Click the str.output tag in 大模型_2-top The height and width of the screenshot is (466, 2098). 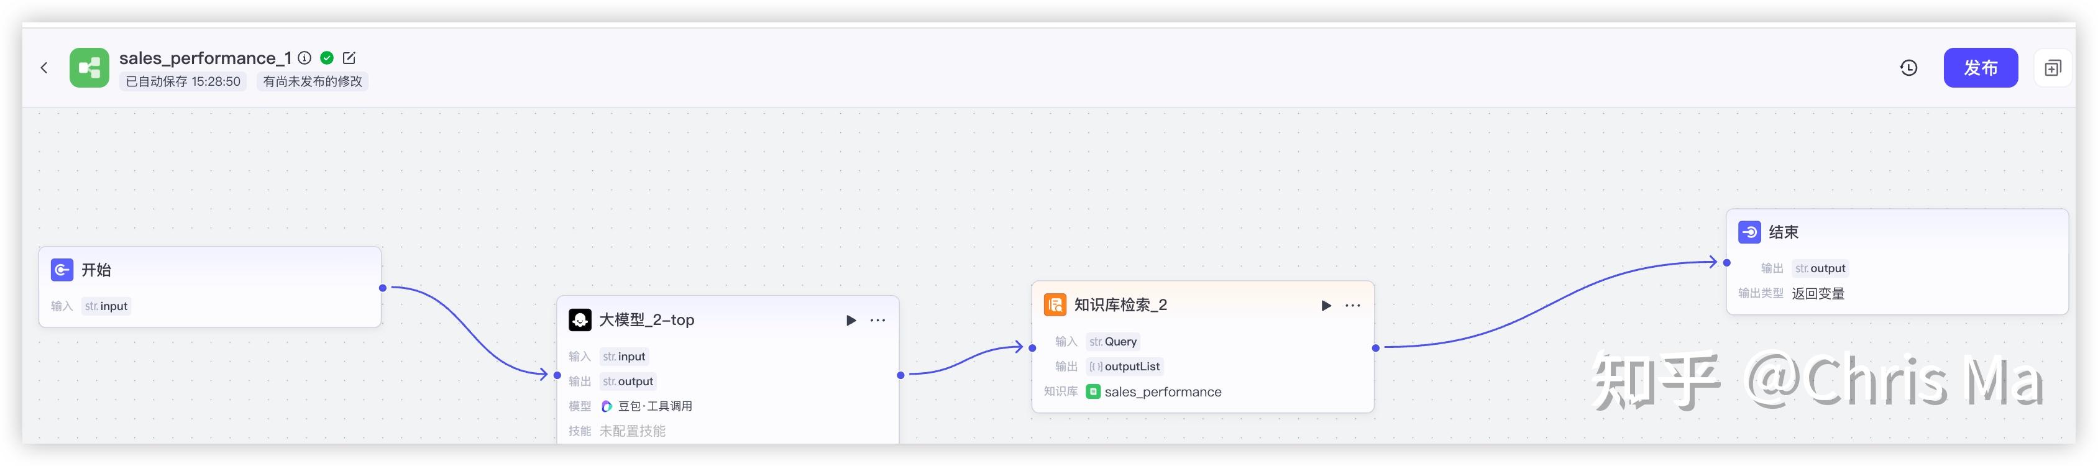coord(628,381)
